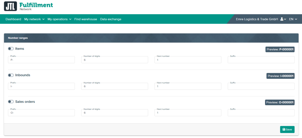Image resolution: width=302 pixels, height=138 pixels.
Task: Click the Save button
Action: pyautogui.click(x=287, y=129)
